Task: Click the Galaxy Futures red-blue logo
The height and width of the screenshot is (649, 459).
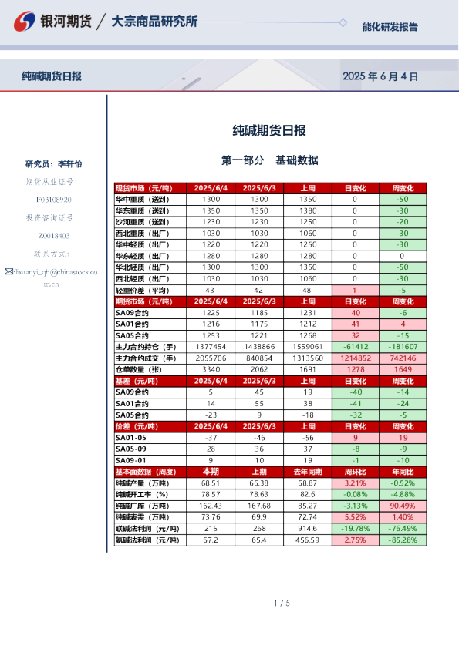Action: [x=25, y=21]
